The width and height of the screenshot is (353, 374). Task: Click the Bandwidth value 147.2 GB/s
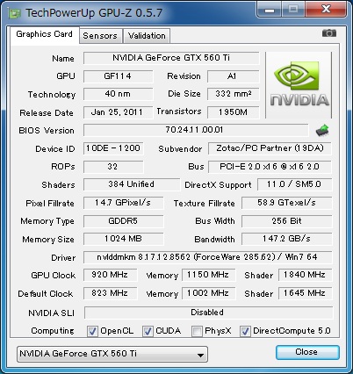[287, 239]
